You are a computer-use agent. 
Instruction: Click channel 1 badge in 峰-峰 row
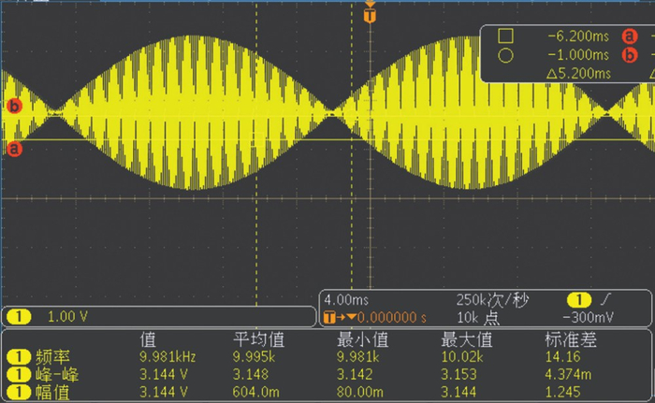pos(19,375)
